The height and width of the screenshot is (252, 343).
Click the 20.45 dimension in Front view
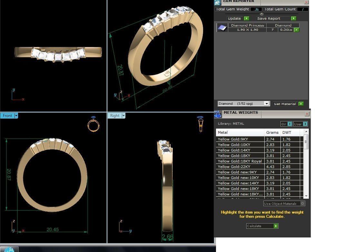pyautogui.click(x=53, y=229)
